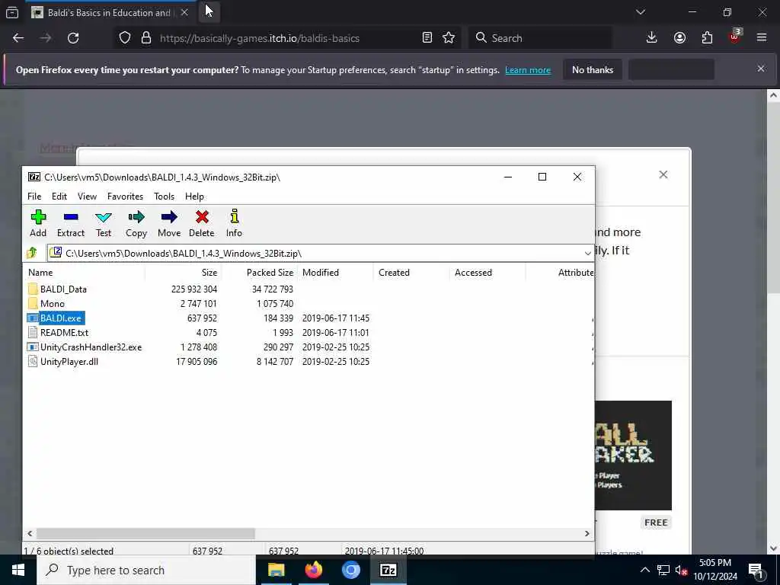Select the UnityCrashHandler32.exe file icon
The width and height of the screenshot is (780, 585).
[33, 347]
